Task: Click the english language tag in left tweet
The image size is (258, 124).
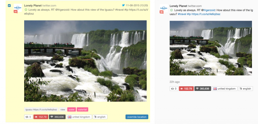Action: coord(100,117)
